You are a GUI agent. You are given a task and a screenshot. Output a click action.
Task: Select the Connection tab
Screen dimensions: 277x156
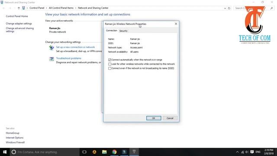tap(112, 31)
